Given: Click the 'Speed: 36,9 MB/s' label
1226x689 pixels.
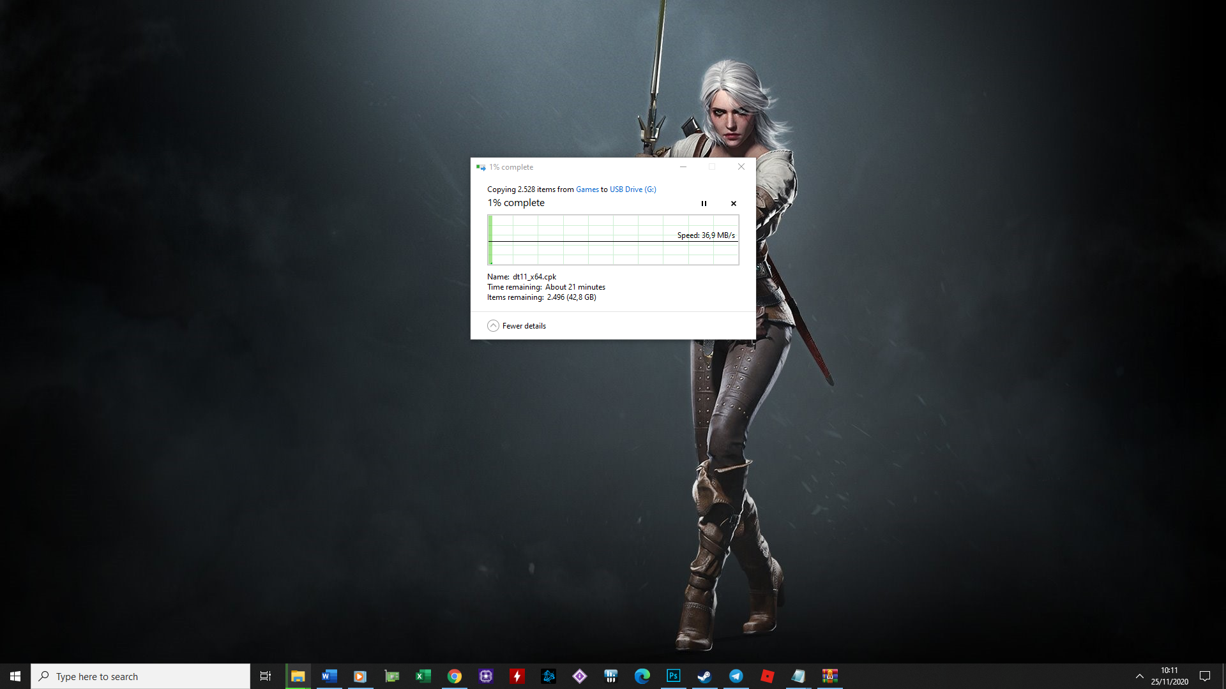Looking at the screenshot, I should pos(706,235).
